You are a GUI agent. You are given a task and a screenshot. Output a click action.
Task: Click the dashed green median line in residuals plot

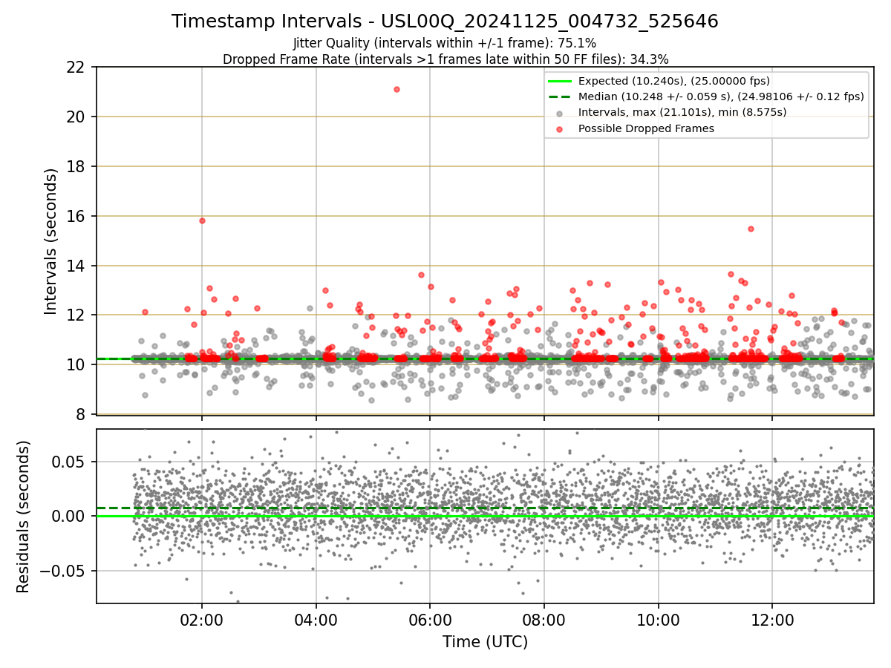point(485,508)
